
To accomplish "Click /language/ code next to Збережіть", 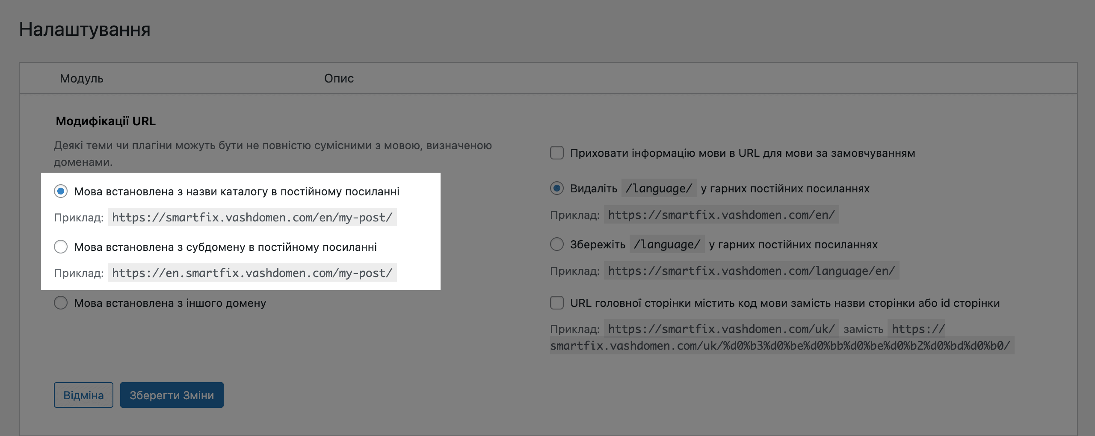I will [x=667, y=244].
